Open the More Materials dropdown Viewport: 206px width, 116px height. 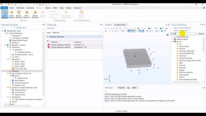pyautogui.click(x=27, y=14)
